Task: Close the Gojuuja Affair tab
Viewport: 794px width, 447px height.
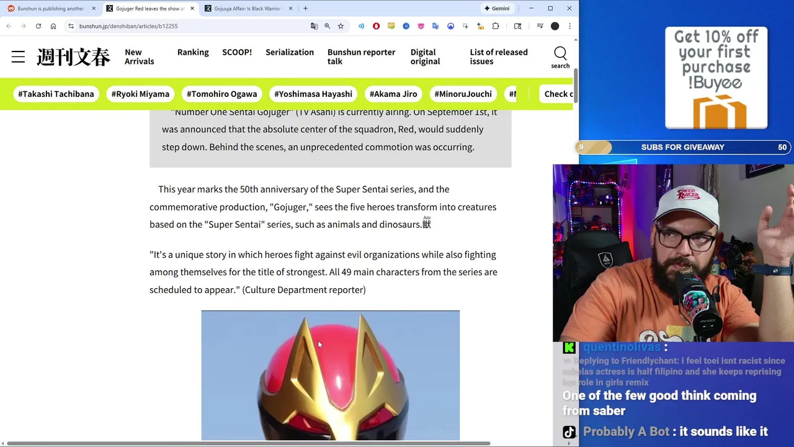Action: click(x=290, y=9)
